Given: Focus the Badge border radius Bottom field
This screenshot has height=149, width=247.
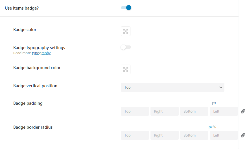Looking at the screenshot, I should point(194,135).
